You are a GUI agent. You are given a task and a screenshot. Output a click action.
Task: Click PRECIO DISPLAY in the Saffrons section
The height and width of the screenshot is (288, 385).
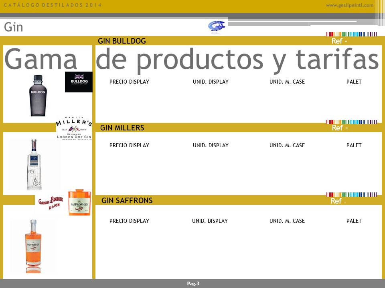click(x=129, y=221)
